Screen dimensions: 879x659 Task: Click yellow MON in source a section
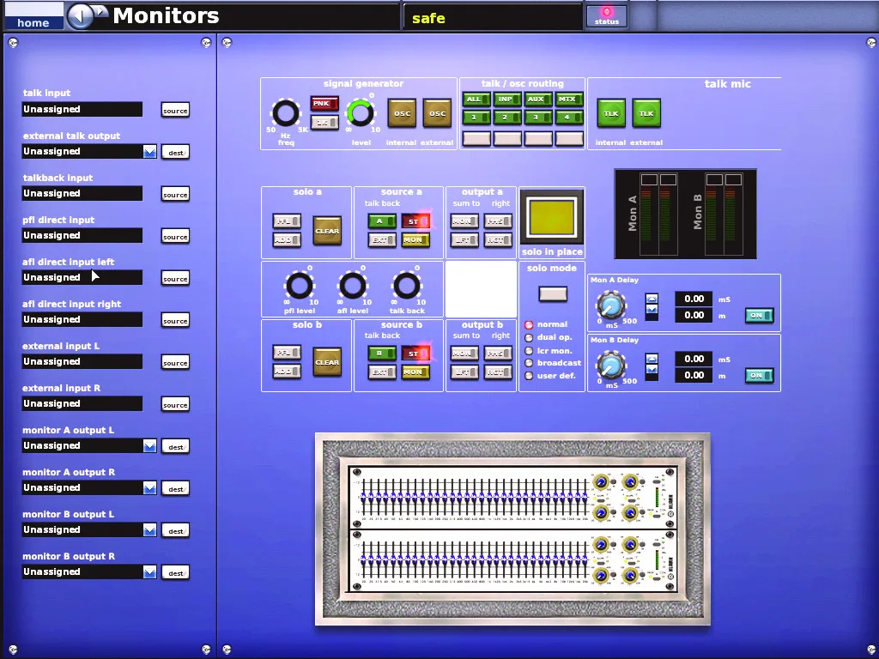click(x=415, y=240)
